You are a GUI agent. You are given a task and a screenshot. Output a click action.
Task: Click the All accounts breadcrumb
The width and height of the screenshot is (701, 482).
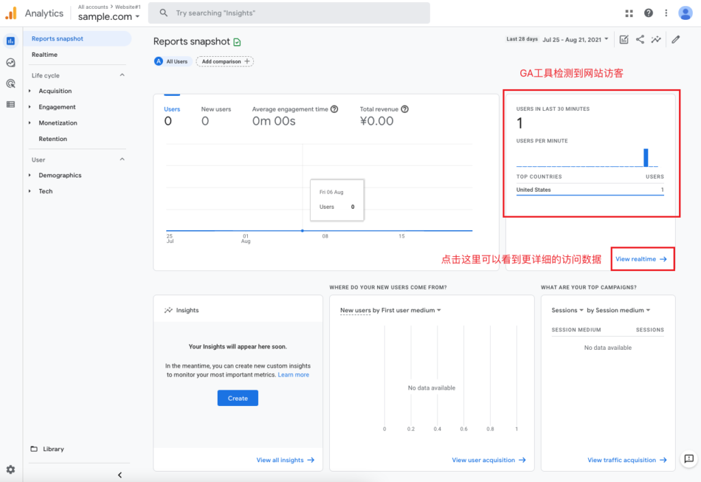(x=93, y=7)
